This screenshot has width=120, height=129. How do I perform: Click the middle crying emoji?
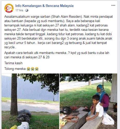pos(33,69)
